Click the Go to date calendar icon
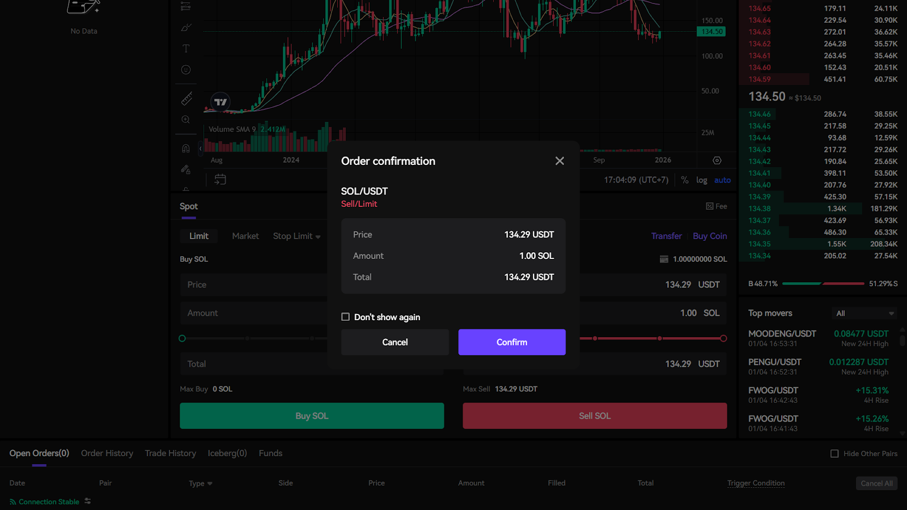This screenshot has width=907, height=510. 220,180
